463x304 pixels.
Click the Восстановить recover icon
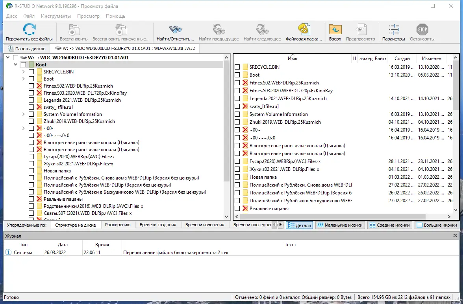coord(74,29)
